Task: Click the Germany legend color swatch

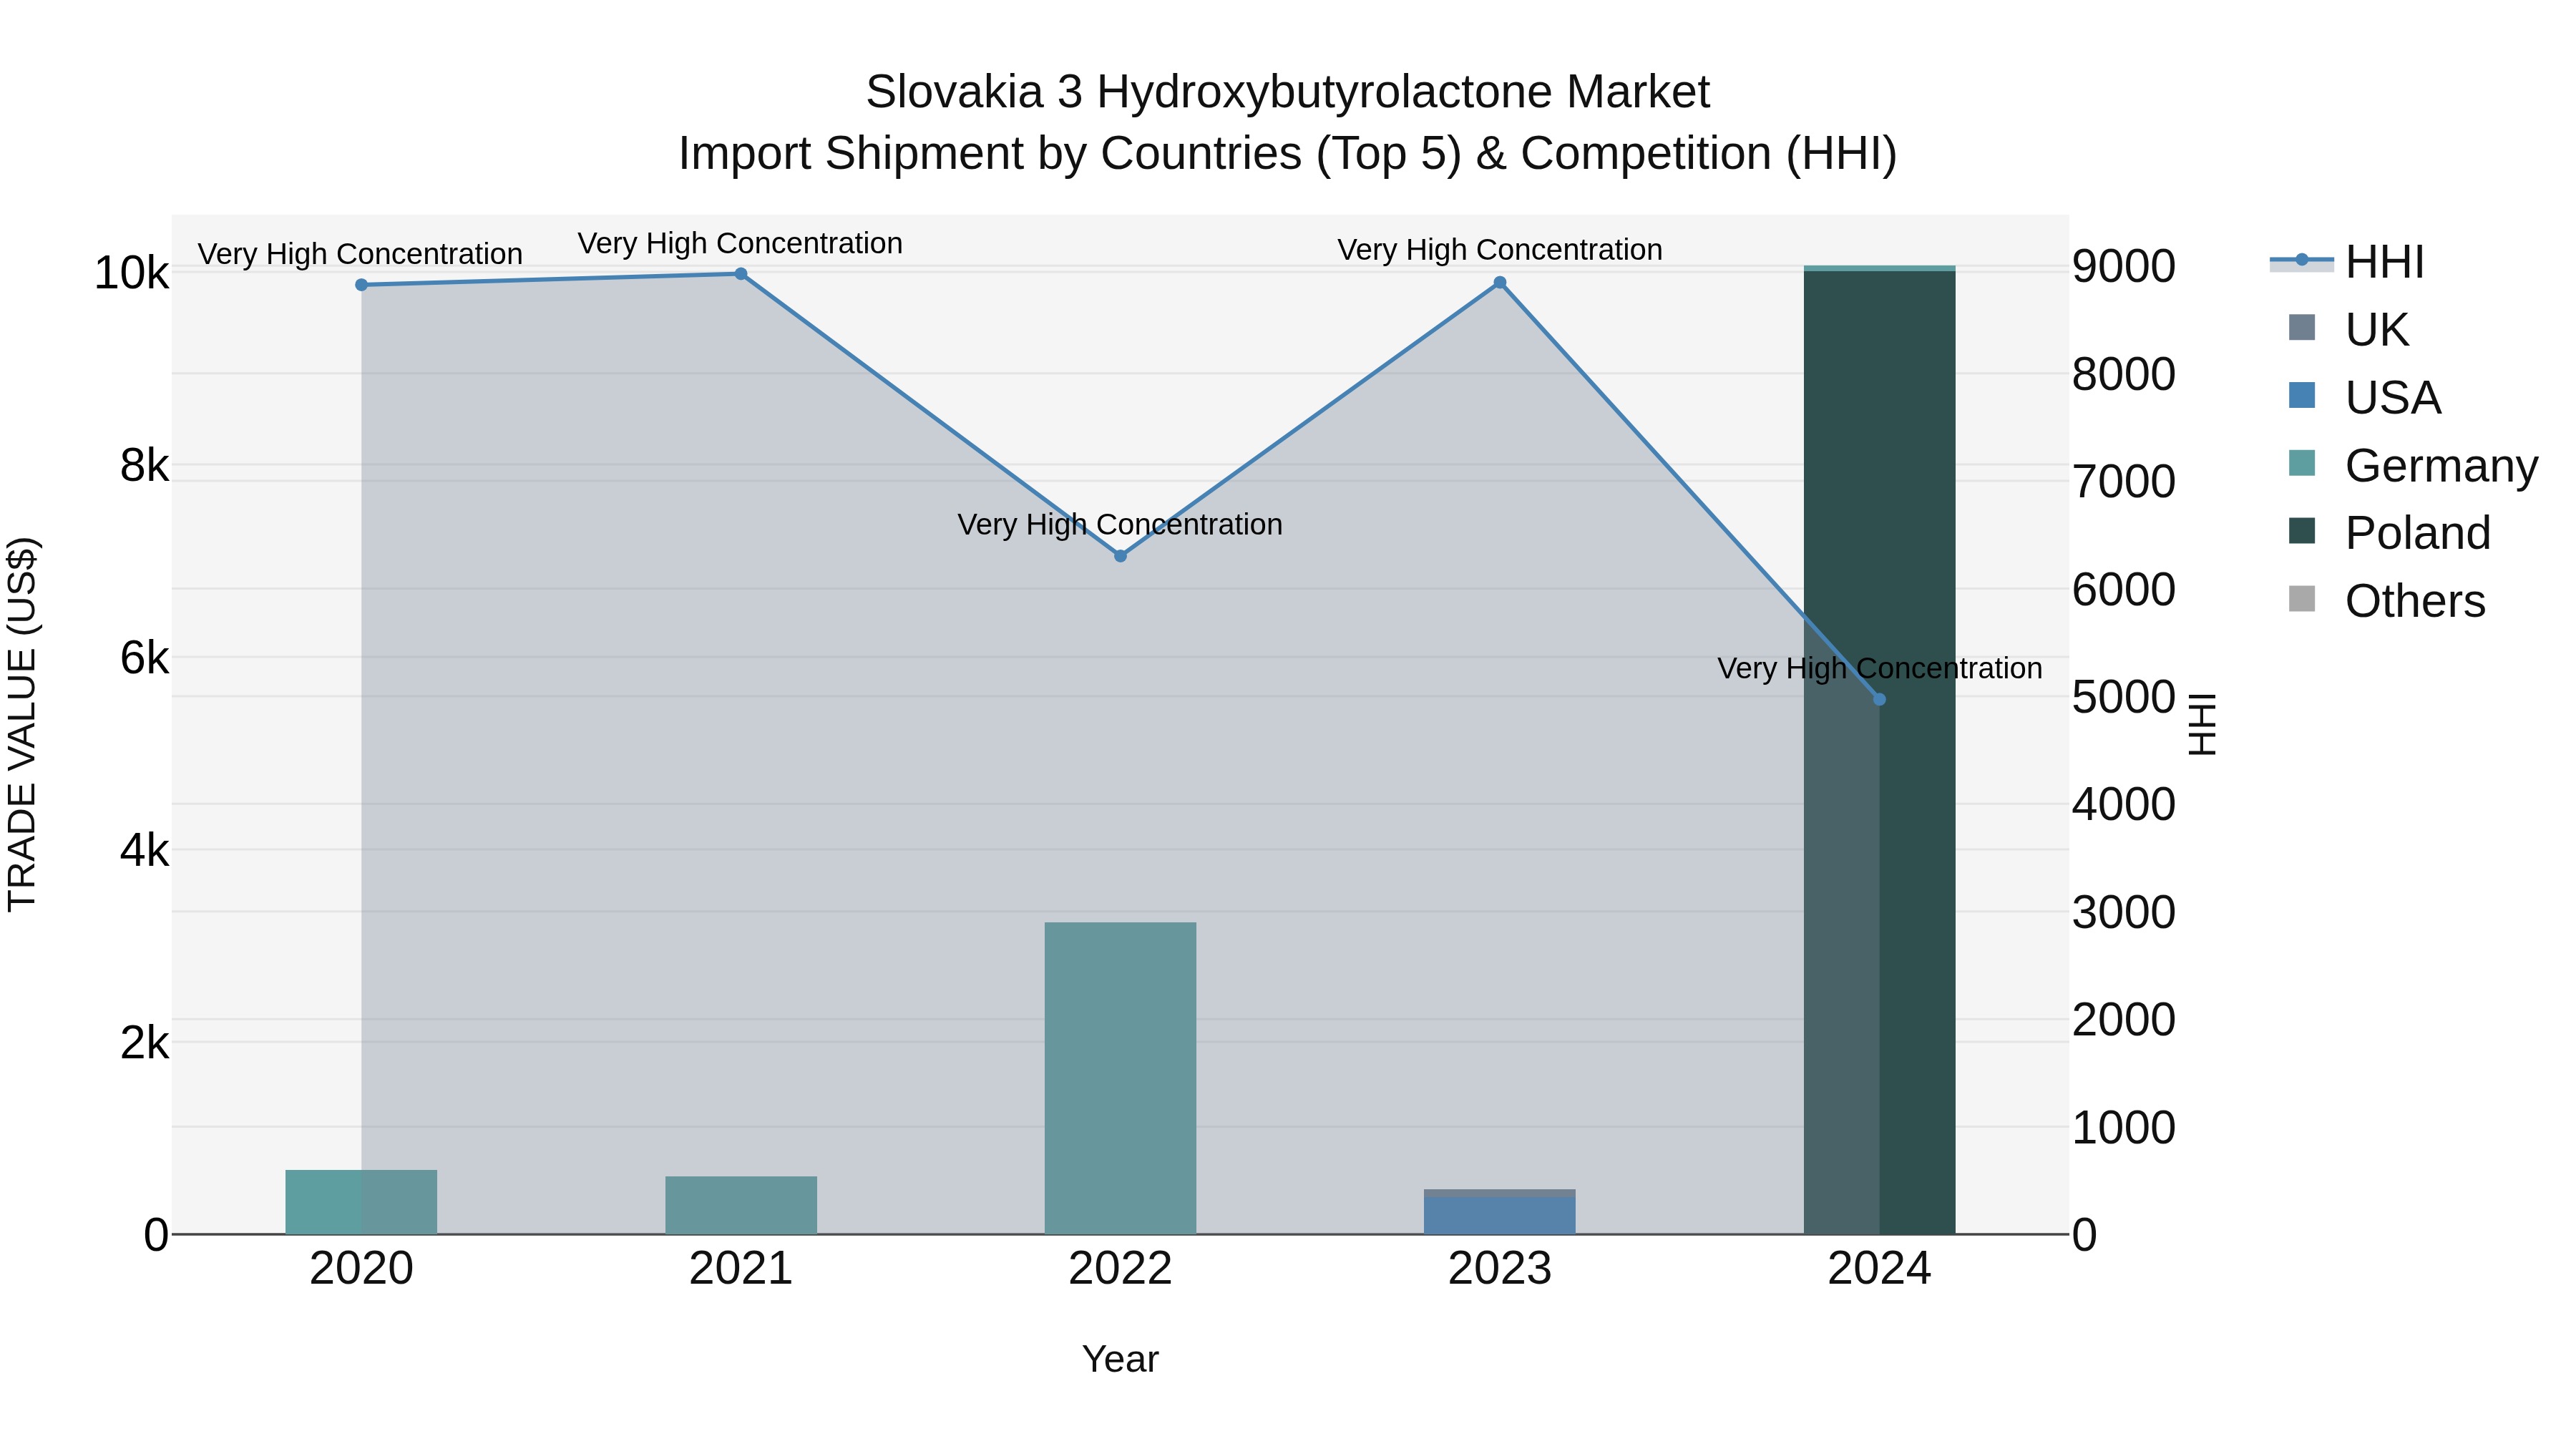Action: pyautogui.click(x=2302, y=463)
